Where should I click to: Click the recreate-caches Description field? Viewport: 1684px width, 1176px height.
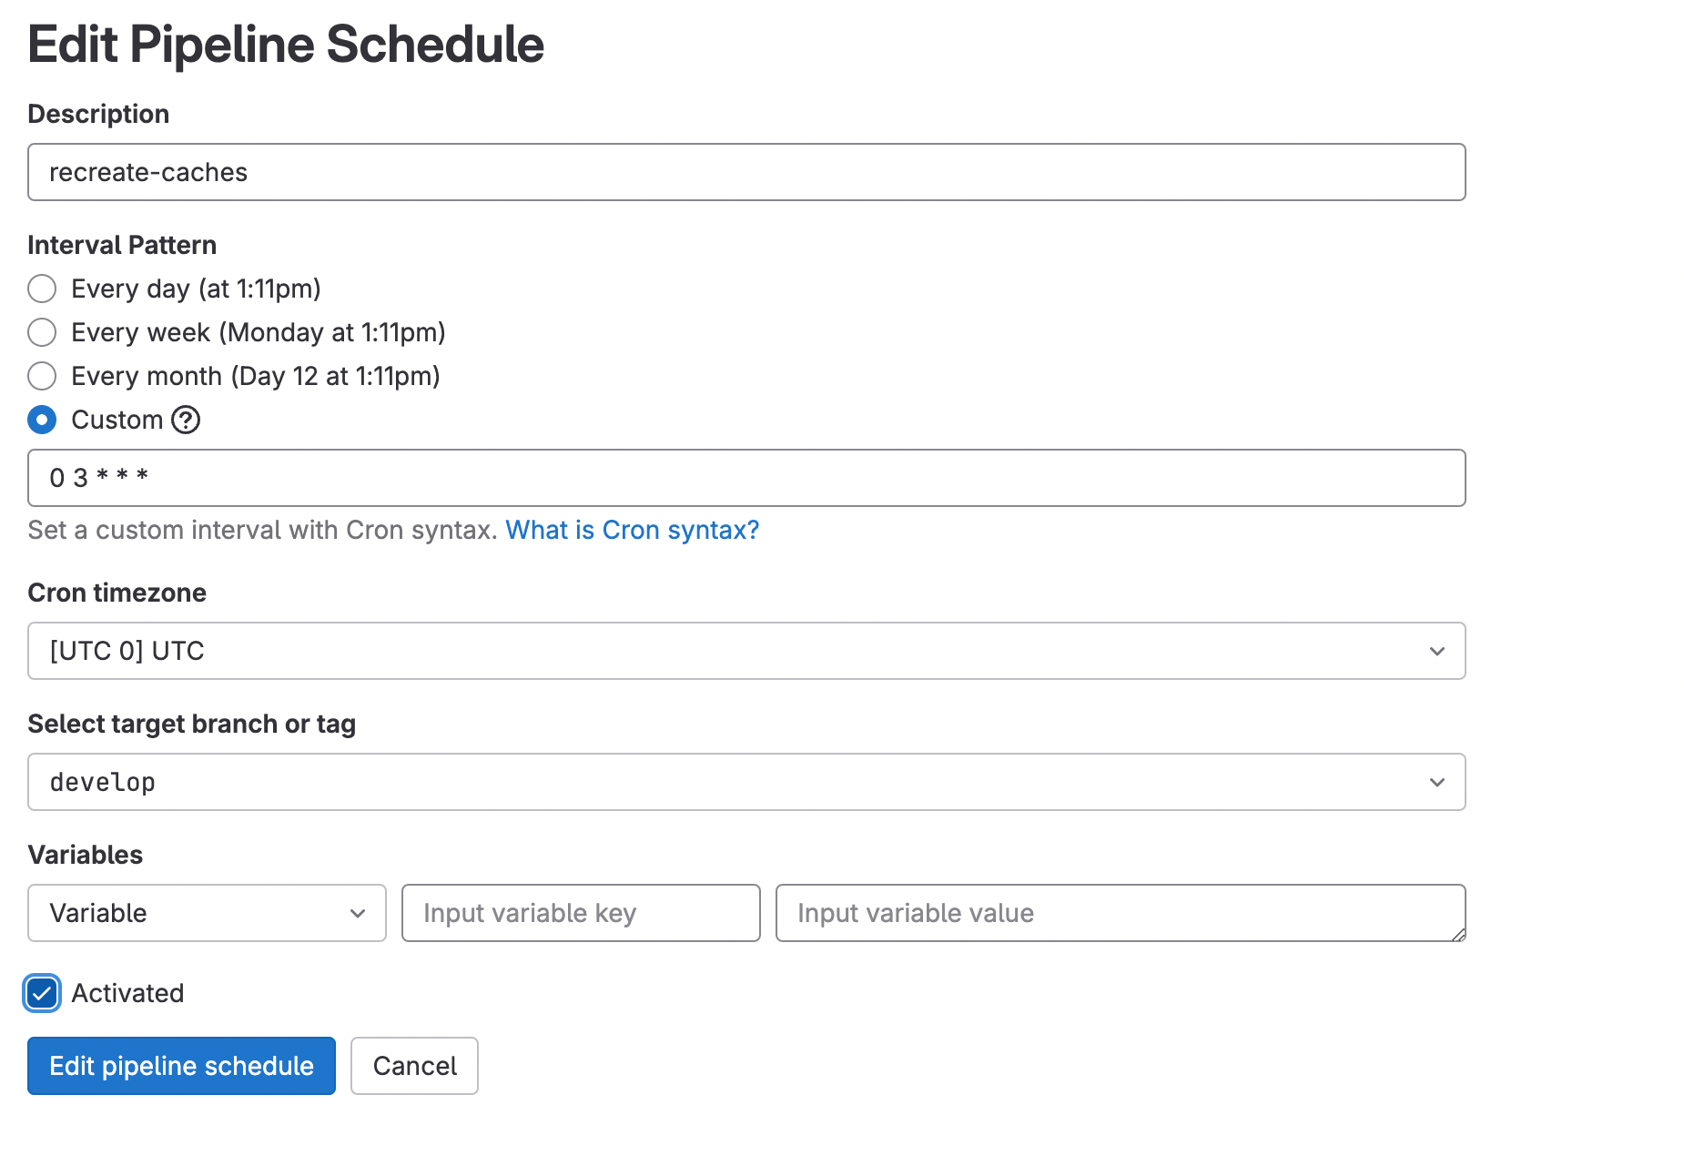(x=746, y=172)
